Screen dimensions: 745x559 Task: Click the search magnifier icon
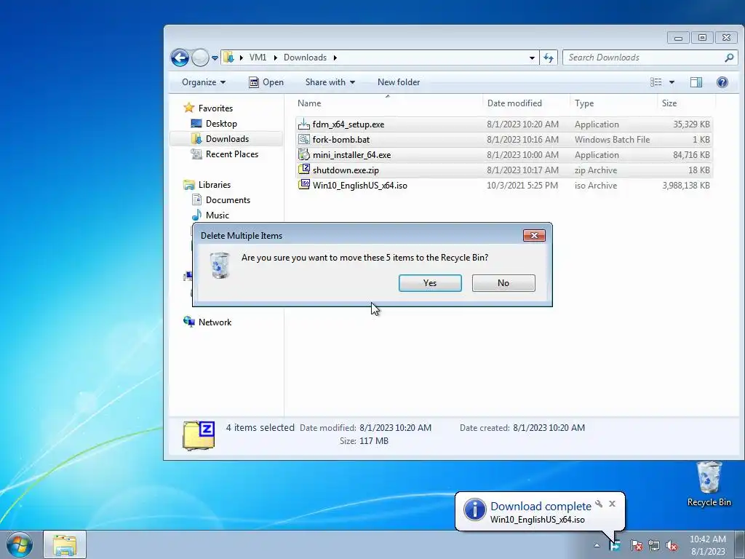[729, 58]
